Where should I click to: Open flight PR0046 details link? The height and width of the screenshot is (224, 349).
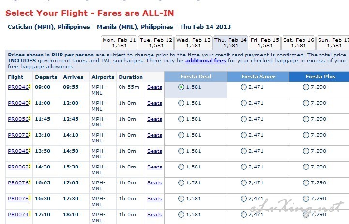(18, 87)
